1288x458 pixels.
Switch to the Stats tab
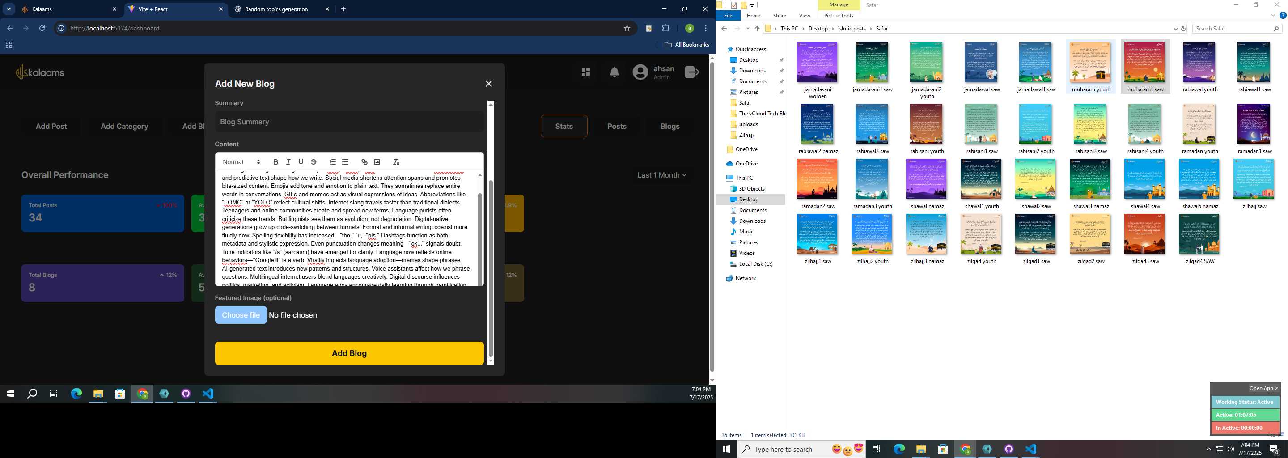(x=564, y=126)
